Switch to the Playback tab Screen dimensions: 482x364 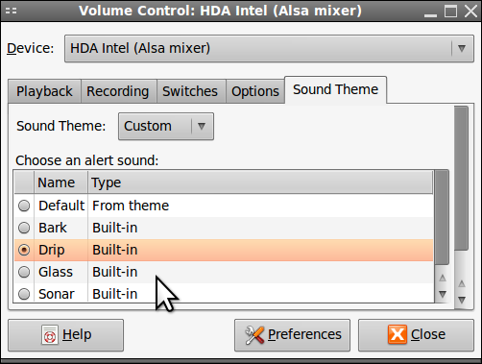(44, 91)
